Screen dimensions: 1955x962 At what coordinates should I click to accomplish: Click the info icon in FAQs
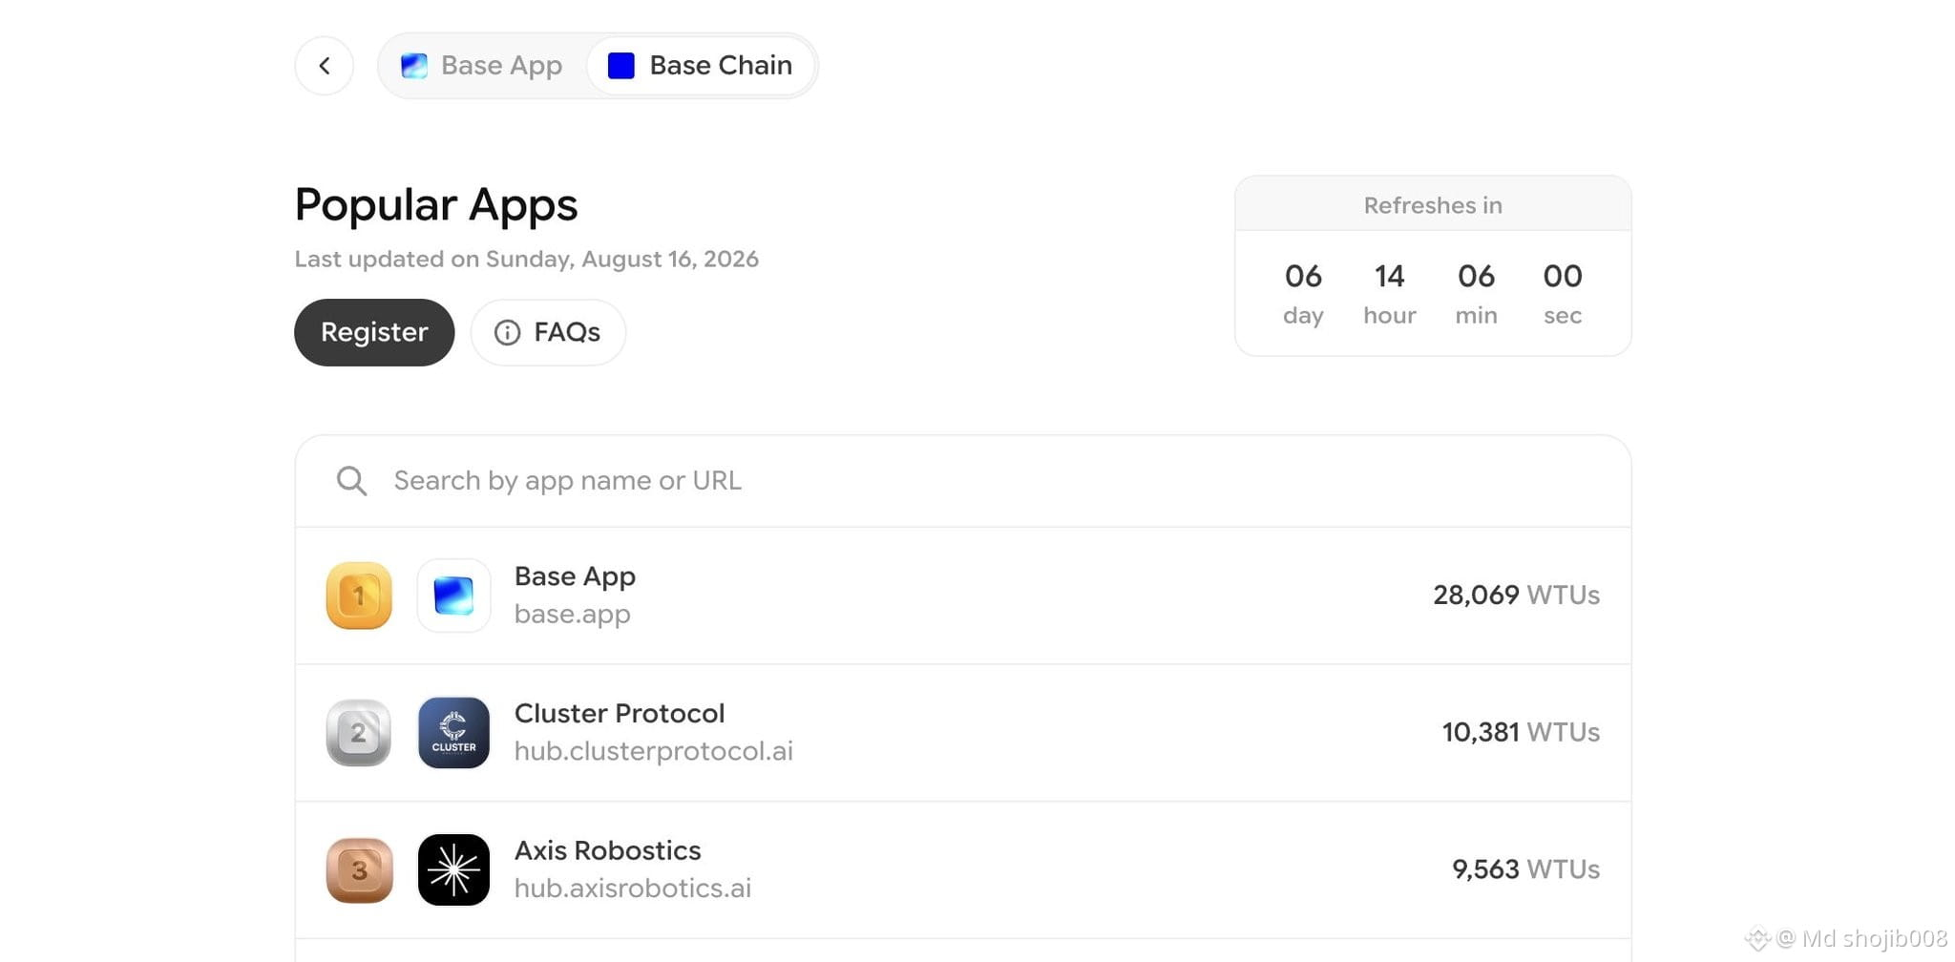point(507,332)
